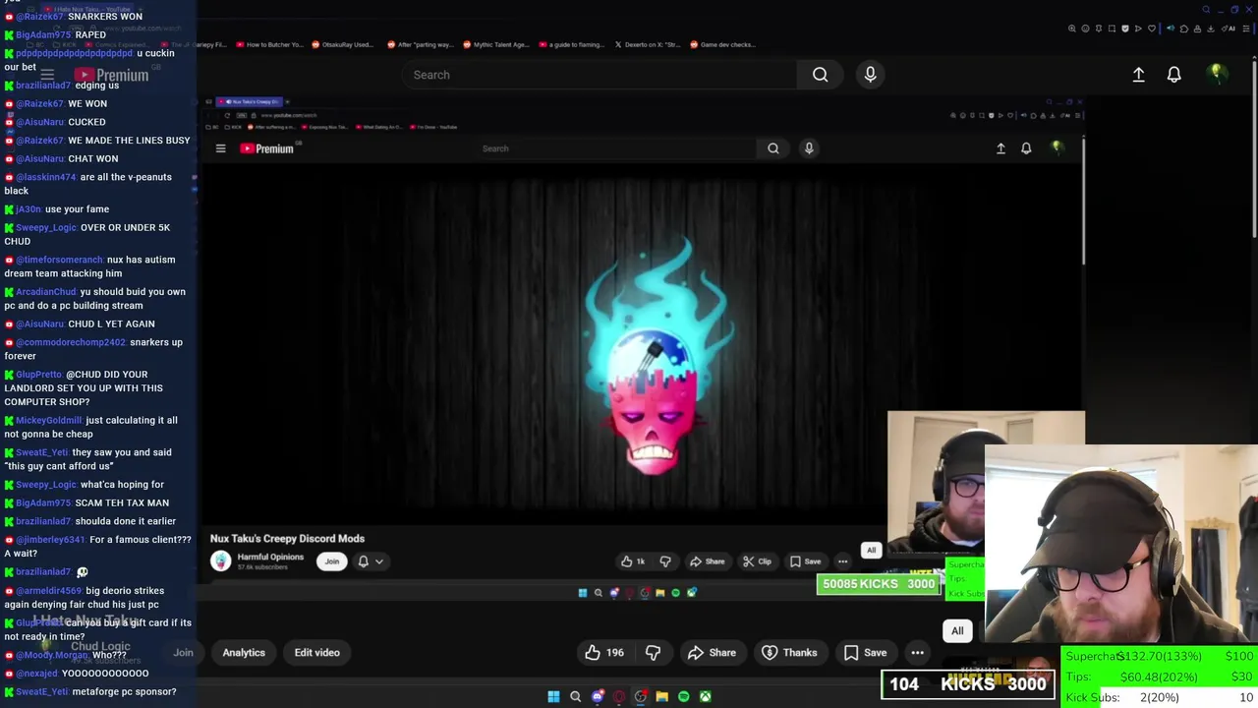Click the inner video's small Share button

click(x=707, y=561)
